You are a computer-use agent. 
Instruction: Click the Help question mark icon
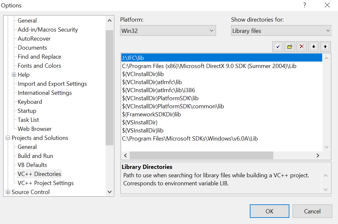(x=305, y=5)
